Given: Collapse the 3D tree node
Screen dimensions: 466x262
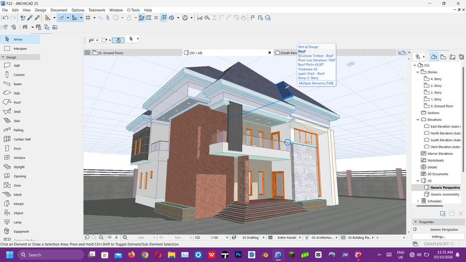Looking at the screenshot, I should click(418, 181).
